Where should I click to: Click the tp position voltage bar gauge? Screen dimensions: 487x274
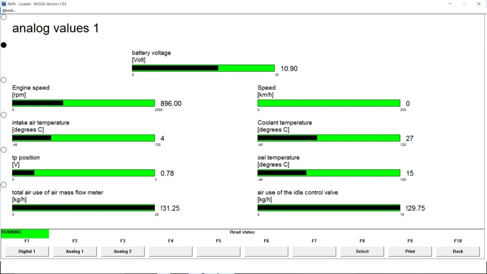click(83, 173)
